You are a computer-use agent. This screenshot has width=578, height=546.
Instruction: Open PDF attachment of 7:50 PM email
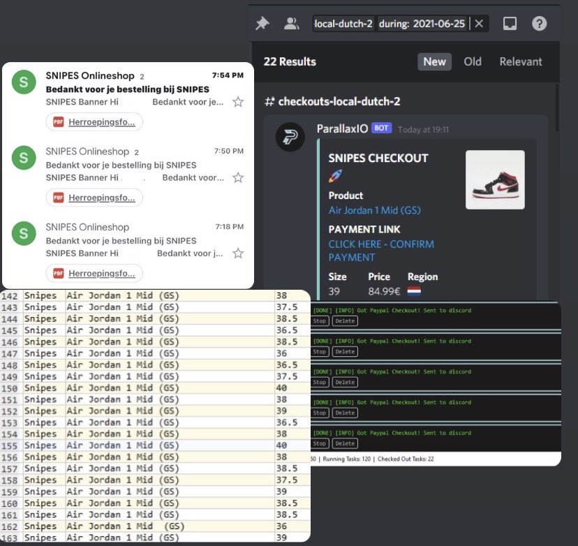[94, 198]
